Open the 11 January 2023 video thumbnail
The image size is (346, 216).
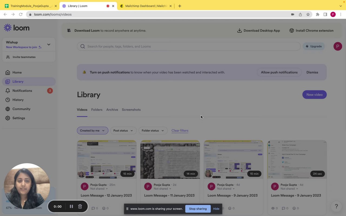click(x=170, y=160)
